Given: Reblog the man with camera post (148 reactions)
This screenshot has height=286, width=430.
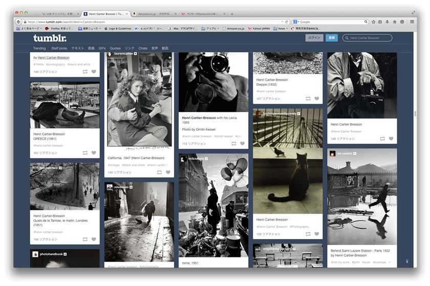Looking at the screenshot, I should tap(382, 139).
